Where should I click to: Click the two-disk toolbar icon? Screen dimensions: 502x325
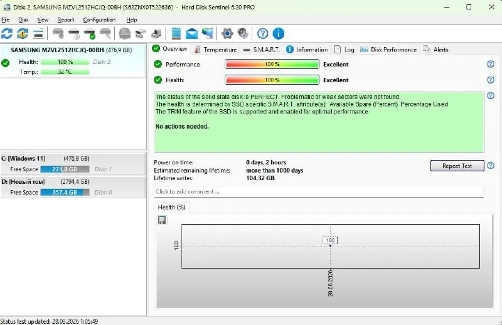[141, 33]
